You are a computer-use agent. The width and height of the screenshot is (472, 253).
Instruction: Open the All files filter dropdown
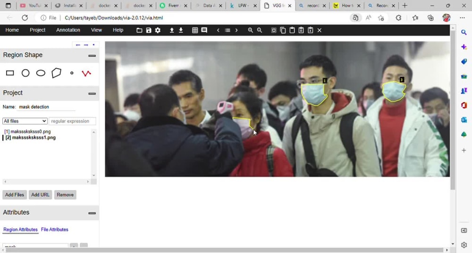(25, 121)
